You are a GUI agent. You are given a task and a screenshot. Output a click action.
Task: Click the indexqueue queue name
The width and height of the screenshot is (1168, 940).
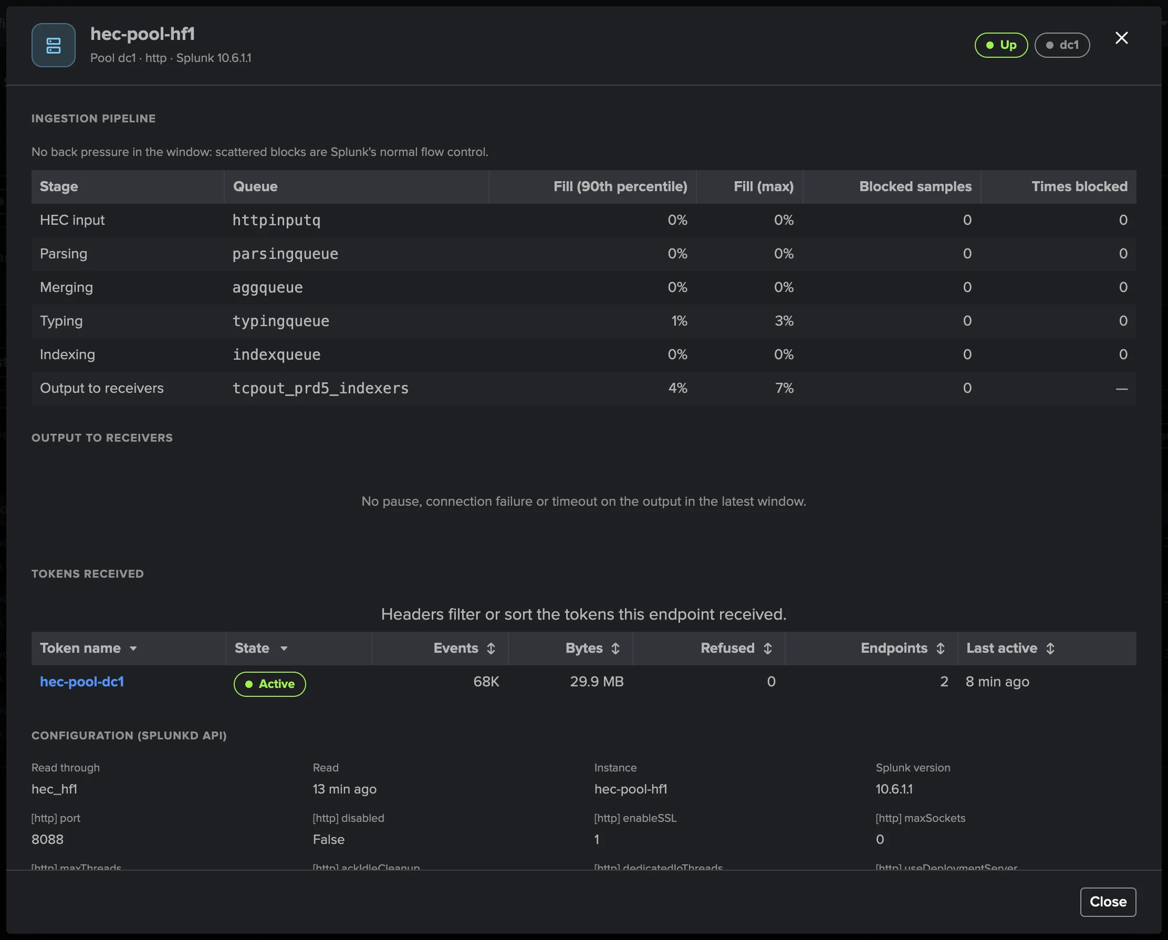point(276,355)
